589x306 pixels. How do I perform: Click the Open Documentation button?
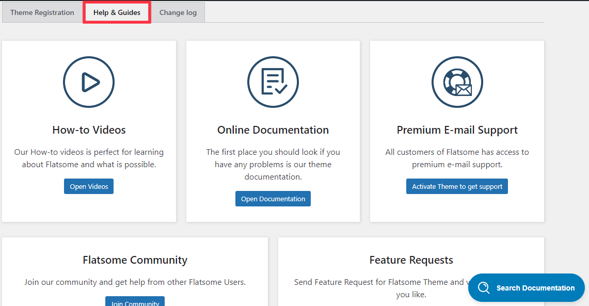coord(273,199)
